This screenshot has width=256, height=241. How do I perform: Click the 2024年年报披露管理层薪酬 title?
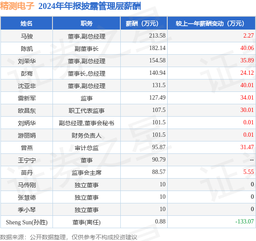(x=90, y=6)
